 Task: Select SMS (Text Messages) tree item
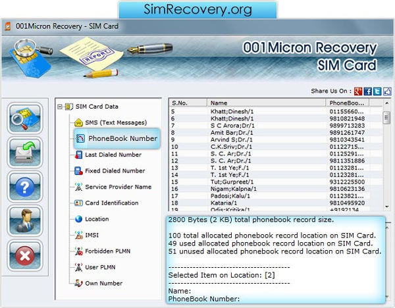(x=115, y=122)
